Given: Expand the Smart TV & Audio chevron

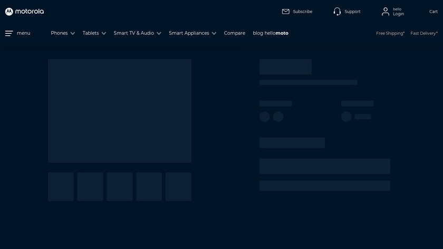Looking at the screenshot, I should point(159,33).
